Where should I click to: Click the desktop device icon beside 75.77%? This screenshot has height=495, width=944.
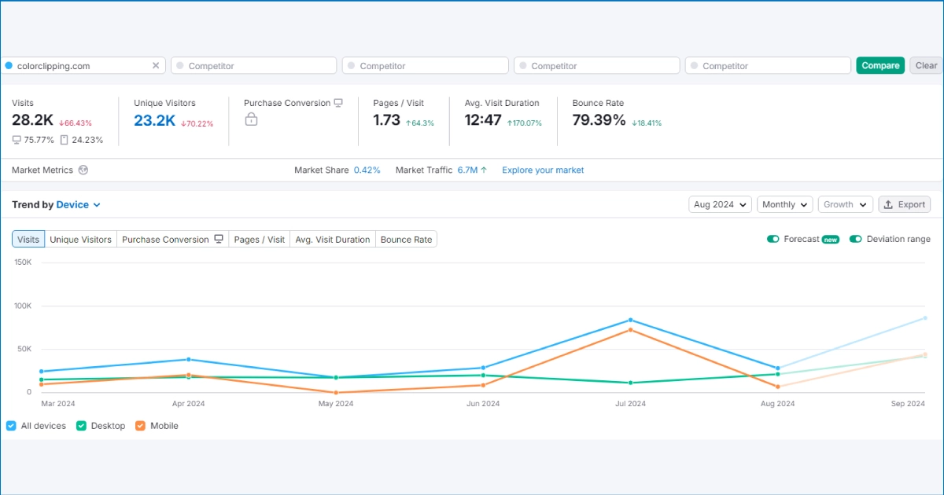tap(17, 140)
